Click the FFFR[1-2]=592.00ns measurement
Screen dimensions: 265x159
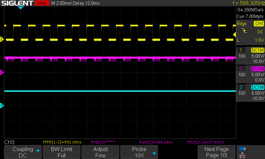point(62,142)
